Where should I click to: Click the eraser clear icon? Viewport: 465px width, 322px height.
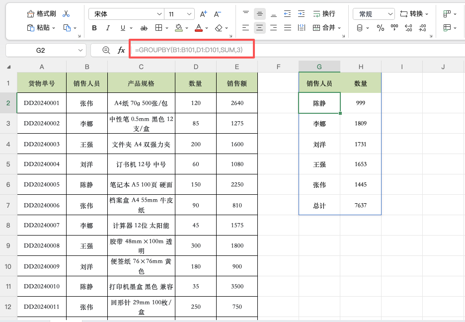click(219, 28)
